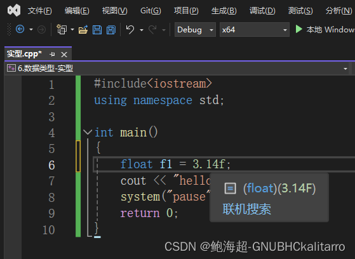
Task: Click the quick info symbol icon beside (float)(3.14F)
Action: (230, 189)
